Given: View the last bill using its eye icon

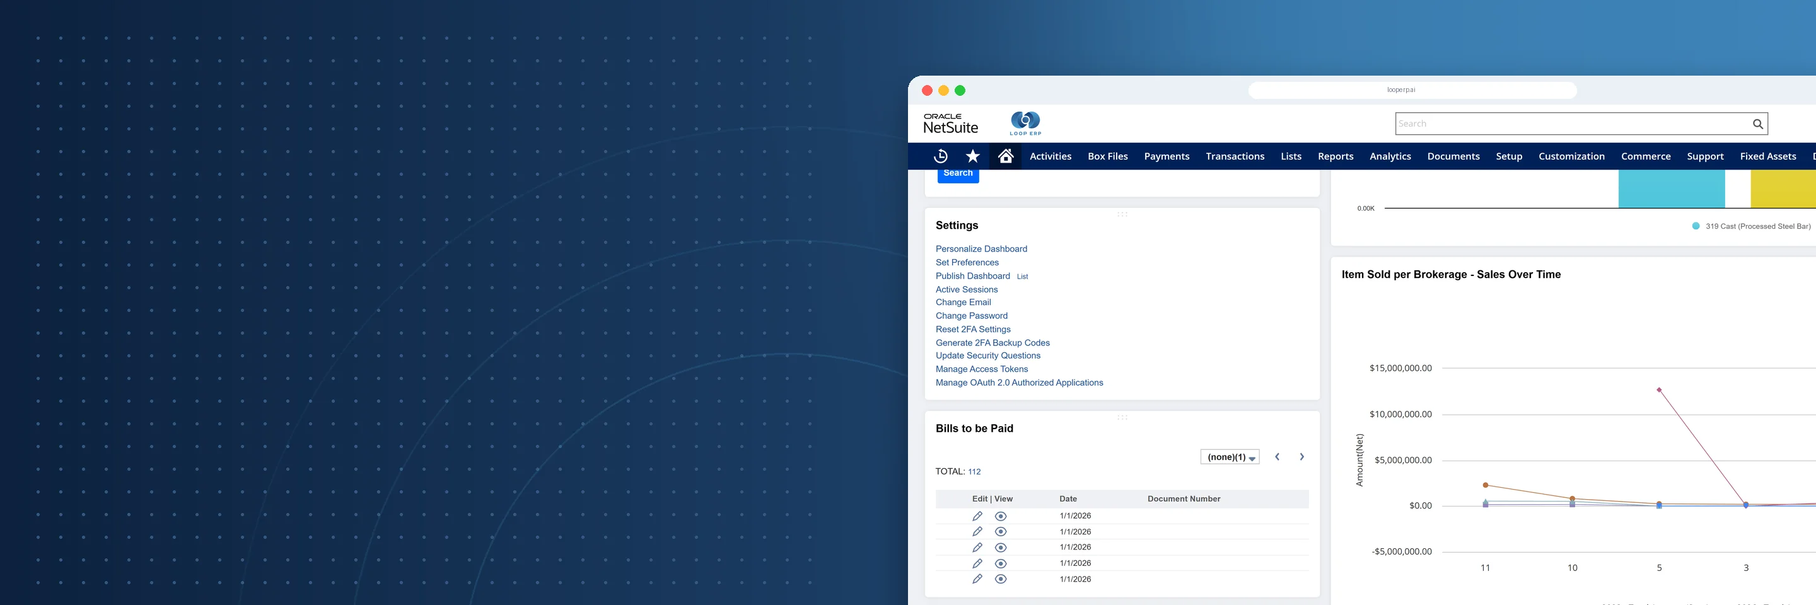Looking at the screenshot, I should [1000, 579].
